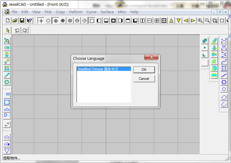Click the Open file folder icon

pyautogui.click(x=15, y=20)
